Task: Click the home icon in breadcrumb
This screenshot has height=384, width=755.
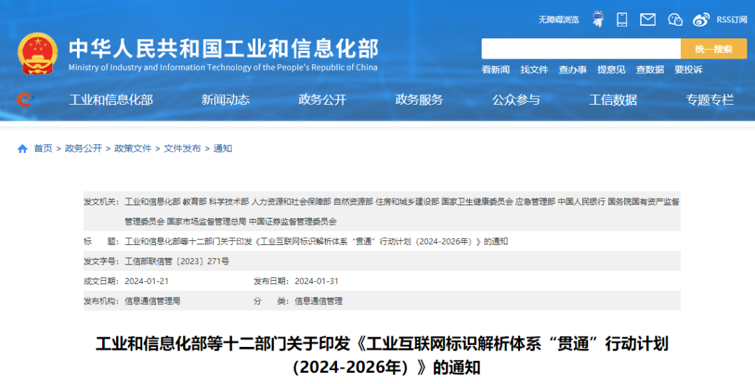Action: click(22, 149)
